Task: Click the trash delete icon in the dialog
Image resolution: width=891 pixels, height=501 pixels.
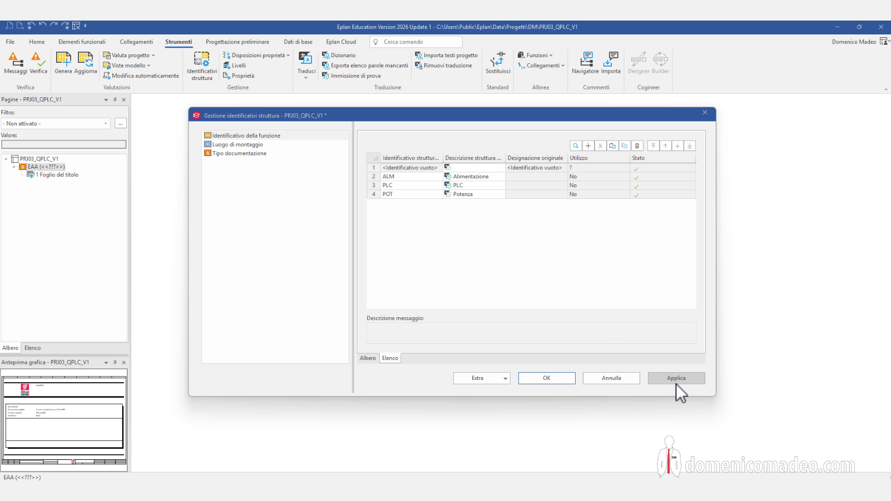Action: pos(637,146)
